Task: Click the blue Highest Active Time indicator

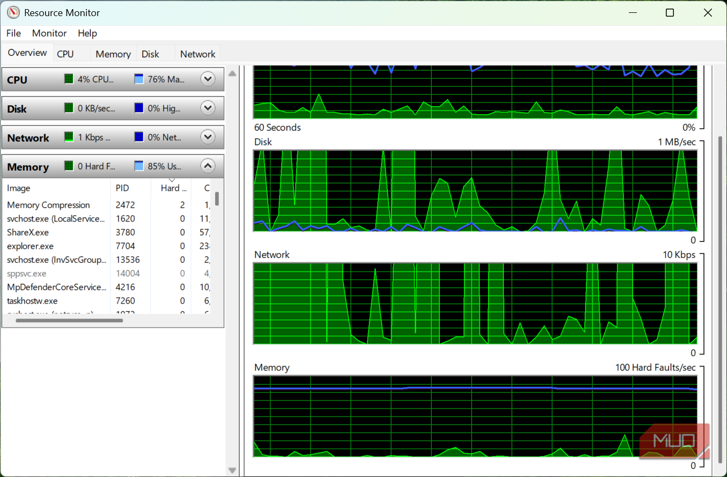Action: tap(139, 108)
